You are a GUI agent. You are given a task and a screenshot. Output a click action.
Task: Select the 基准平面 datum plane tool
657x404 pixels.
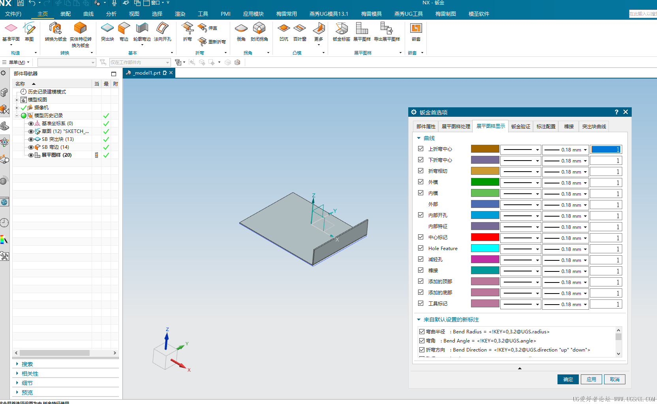[x=11, y=32]
